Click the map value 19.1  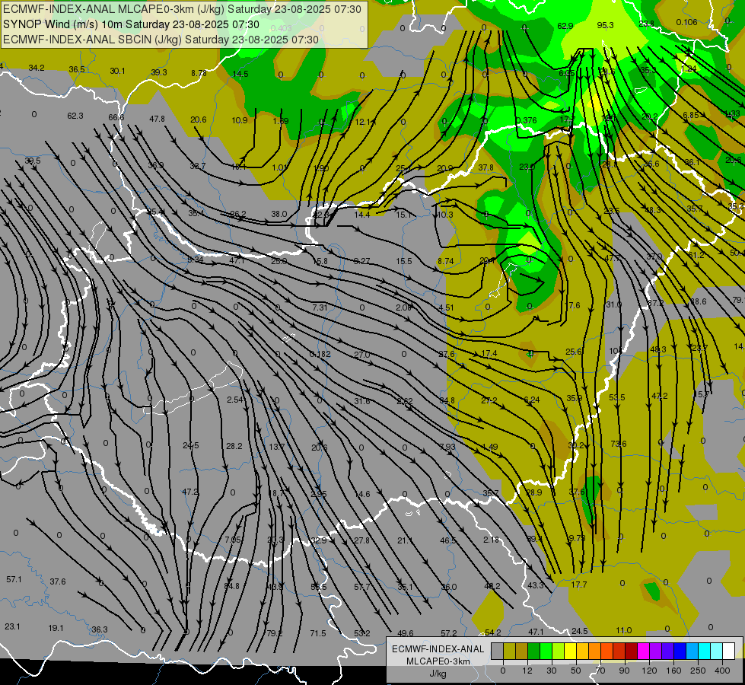[x=56, y=628]
